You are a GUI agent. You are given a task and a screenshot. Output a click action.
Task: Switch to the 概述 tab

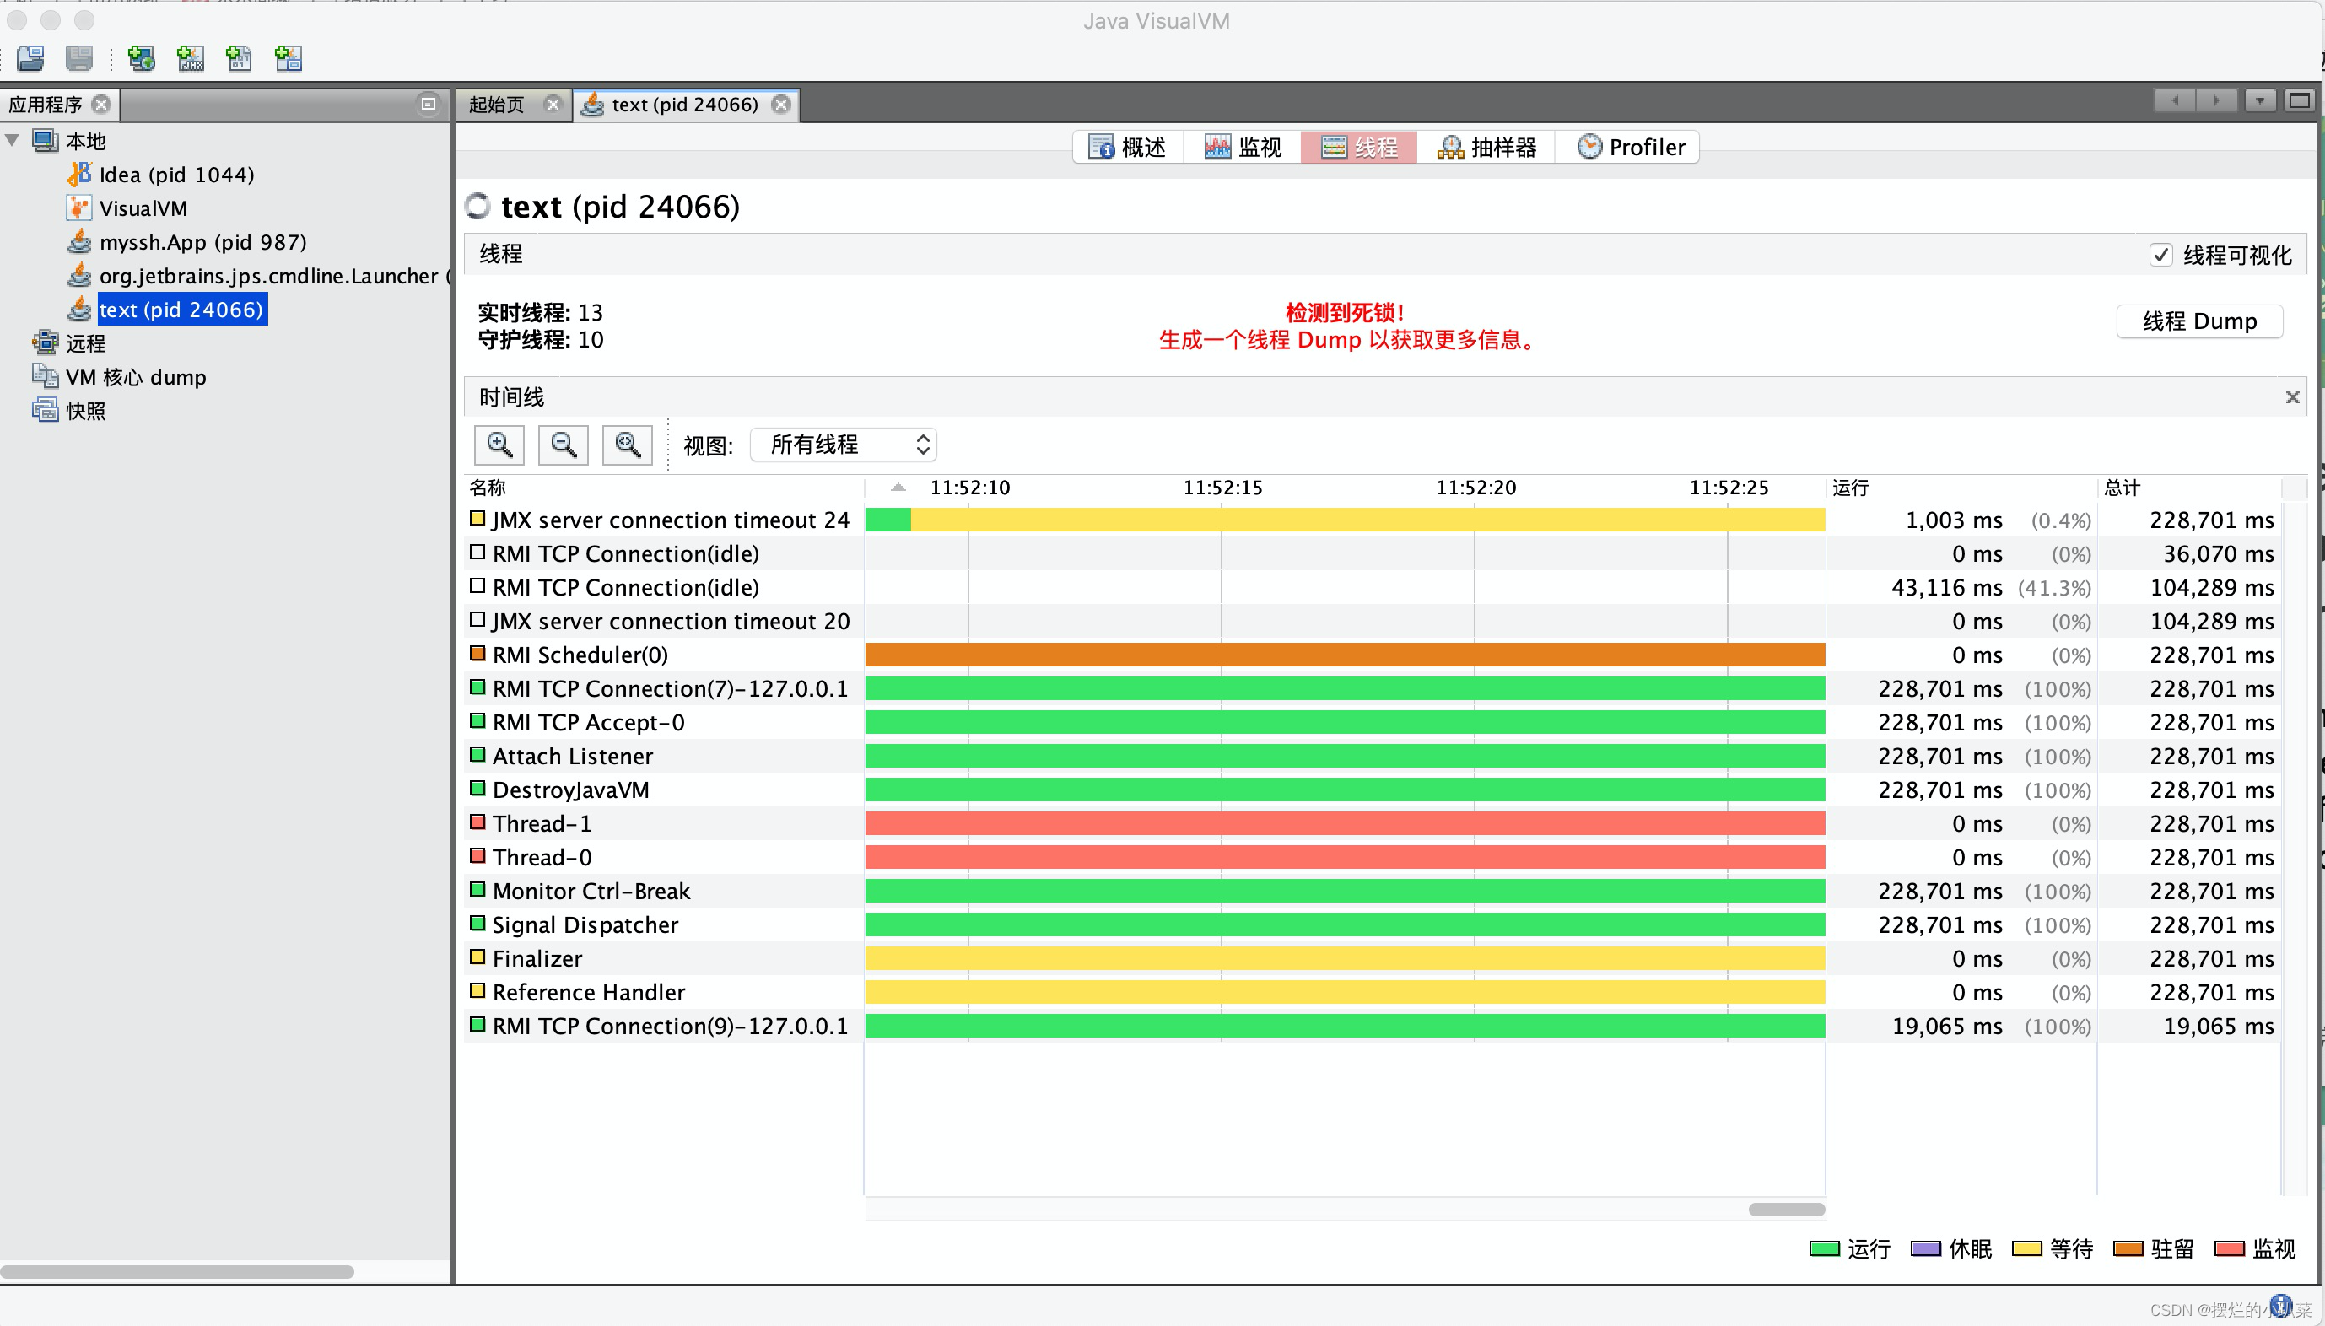pos(1127,147)
